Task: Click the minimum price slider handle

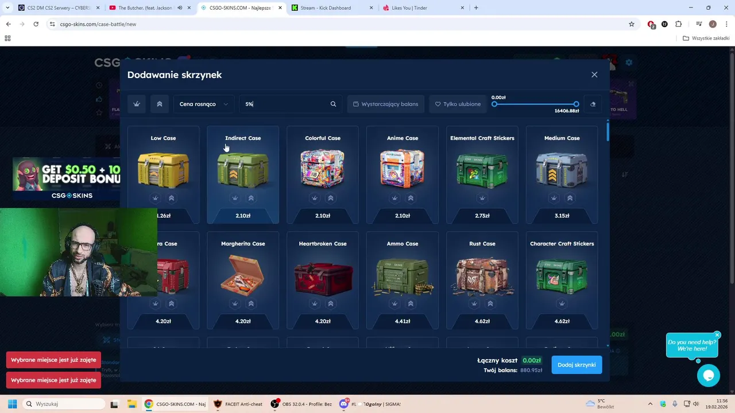Action: (494, 104)
